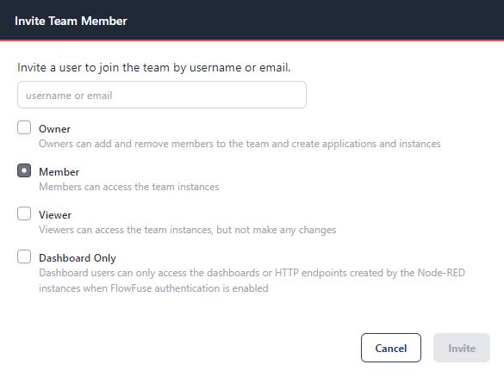The image size is (504, 377).
Task: Click the "Invite Team Member" dialog title
Action: (71, 21)
